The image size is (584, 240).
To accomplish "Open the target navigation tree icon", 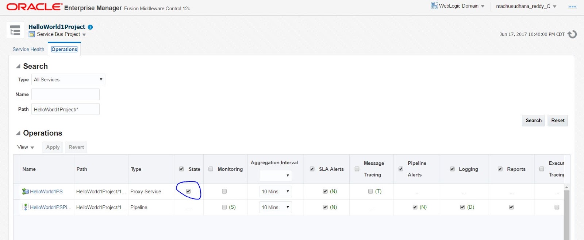I will coord(15,30).
